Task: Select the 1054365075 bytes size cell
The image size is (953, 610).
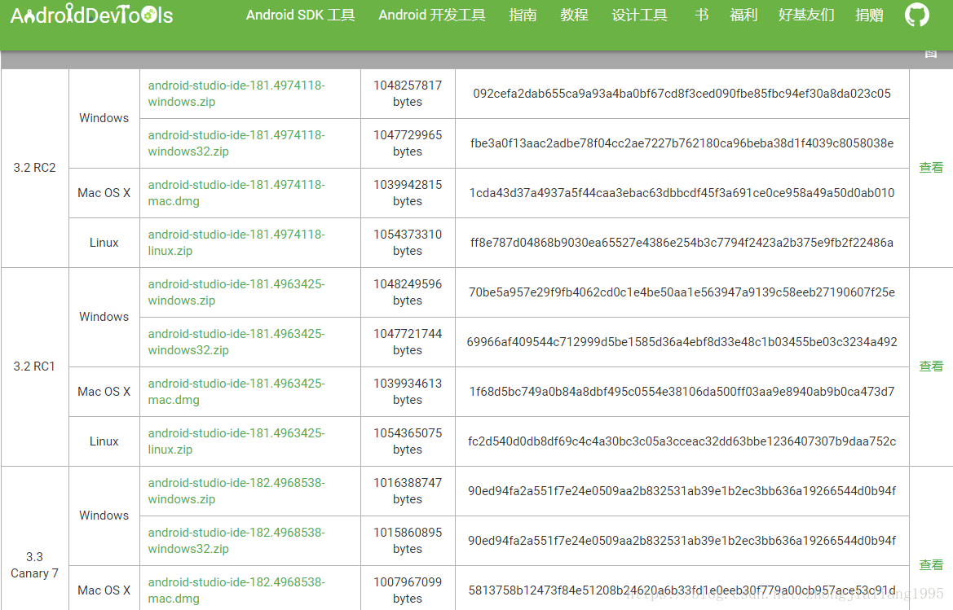Action: coord(408,441)
